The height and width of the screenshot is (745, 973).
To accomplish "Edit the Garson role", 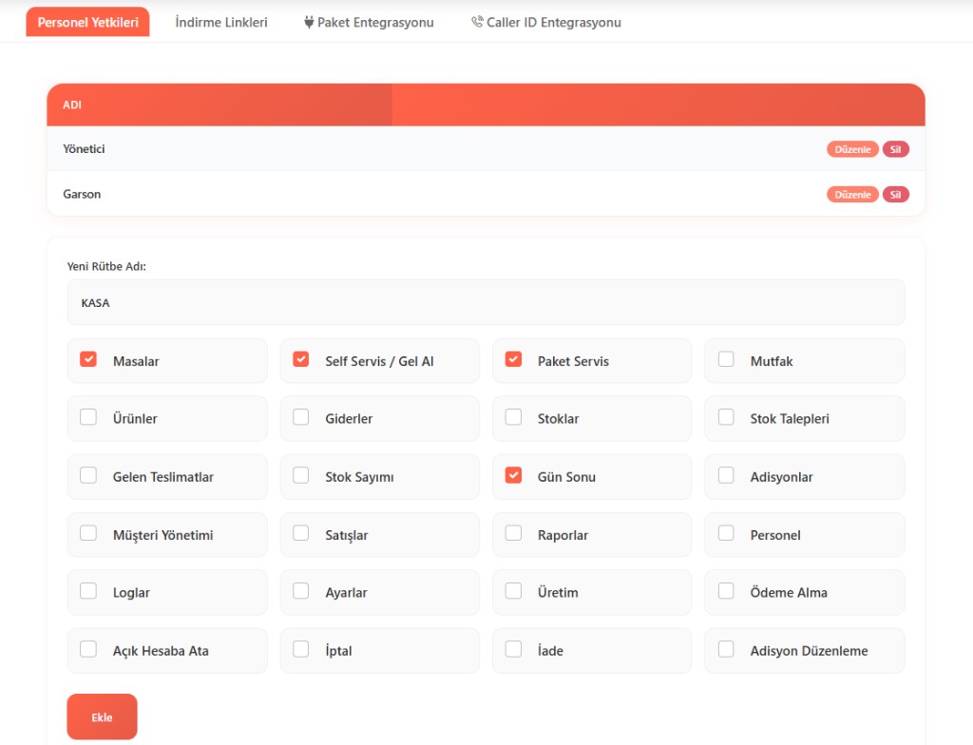I will (852, 195).
